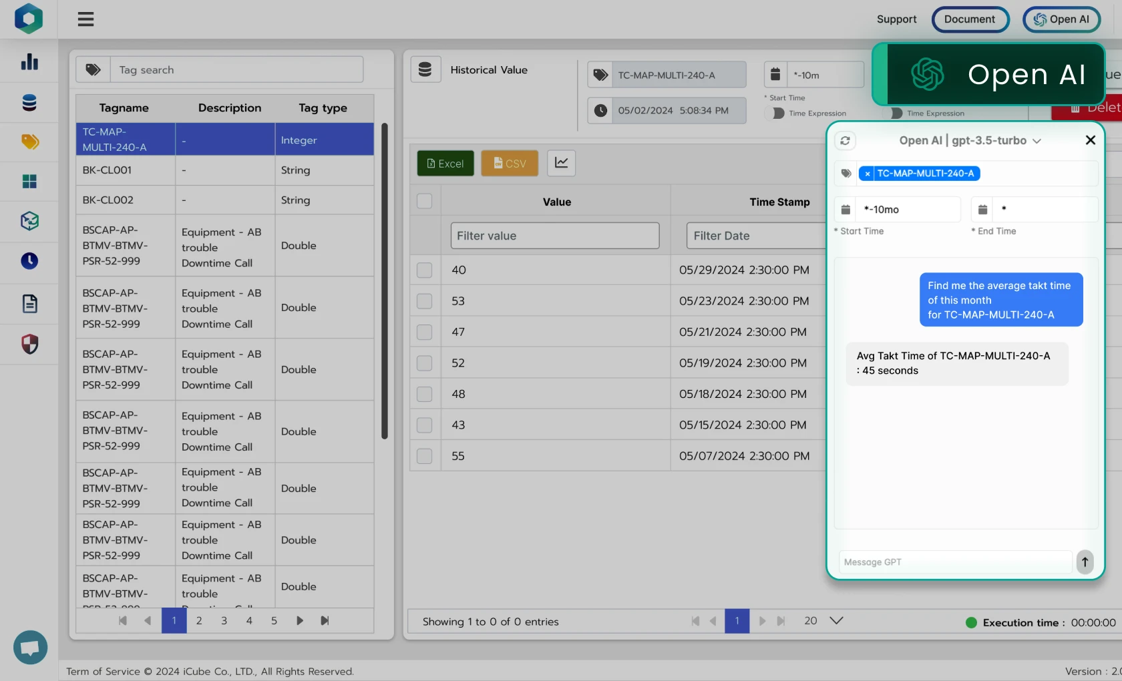This screenshot has height=681, width=1122.
Task: Open the hamburger navigation menu
Action: coord(85,19)
